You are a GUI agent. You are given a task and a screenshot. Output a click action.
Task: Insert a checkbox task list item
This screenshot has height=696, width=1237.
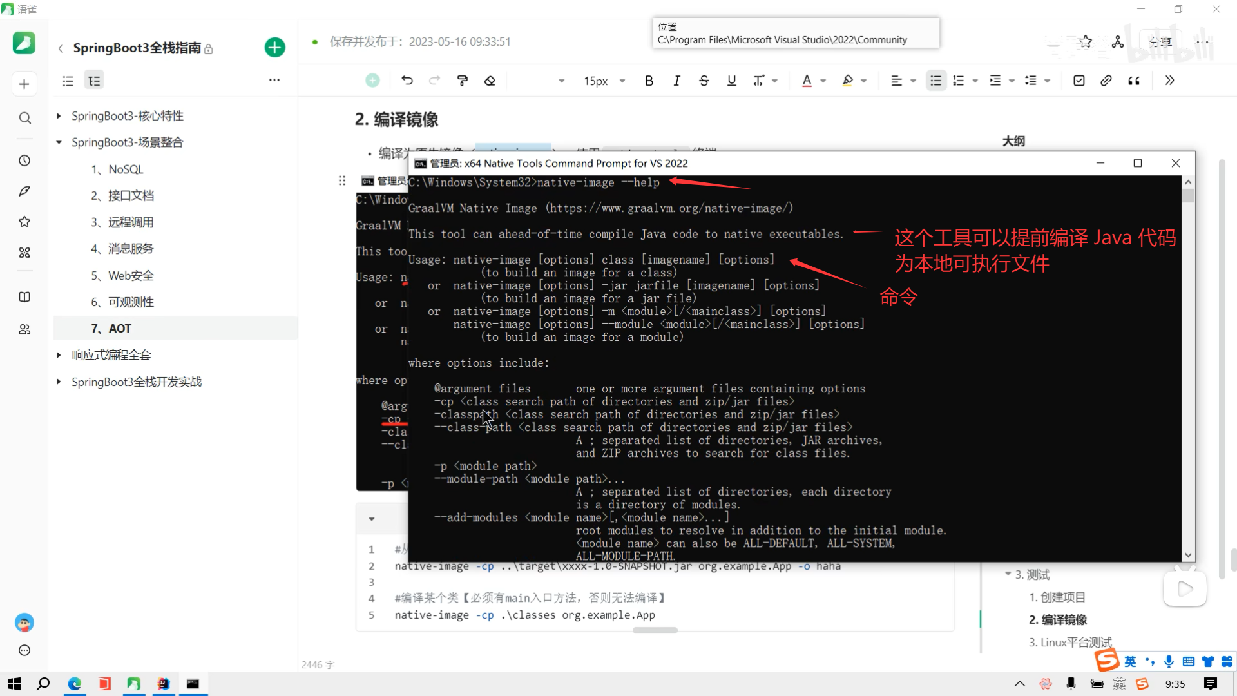1079,81
